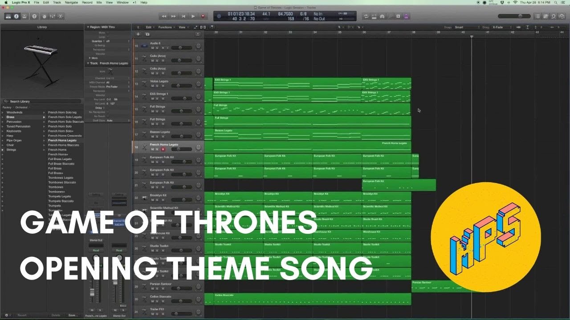
Task: Click the Delete button in the Library
Action: pyautogui.click(x=56, y=315)
